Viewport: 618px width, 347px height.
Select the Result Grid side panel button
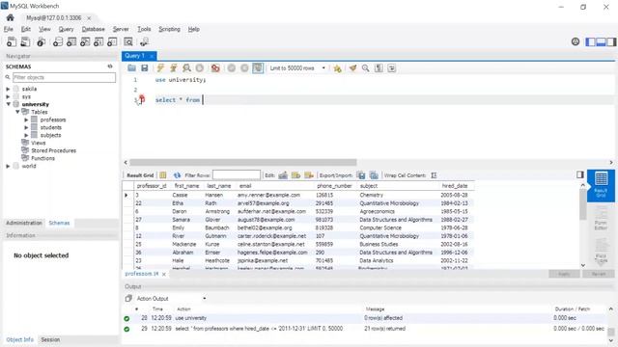click(x=601, y=185)
